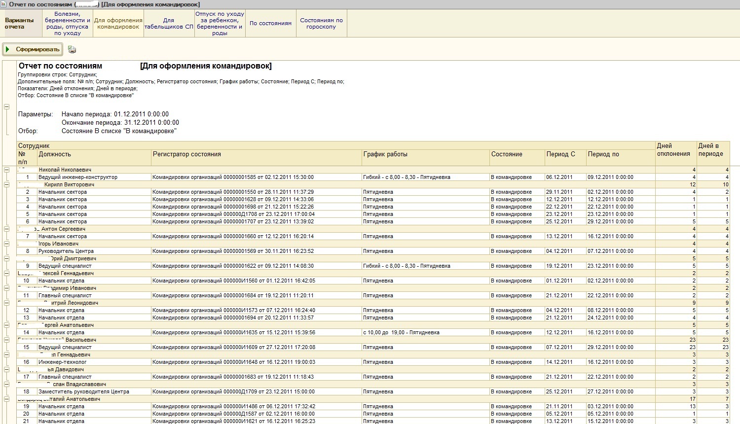Click the 'Дней отклонения' column header
740x424 pixels.
click(676, 154)
